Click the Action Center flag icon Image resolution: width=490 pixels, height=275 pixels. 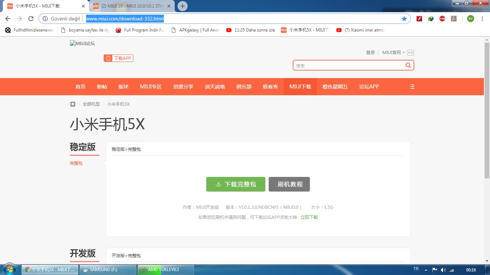tap(434, 270)
